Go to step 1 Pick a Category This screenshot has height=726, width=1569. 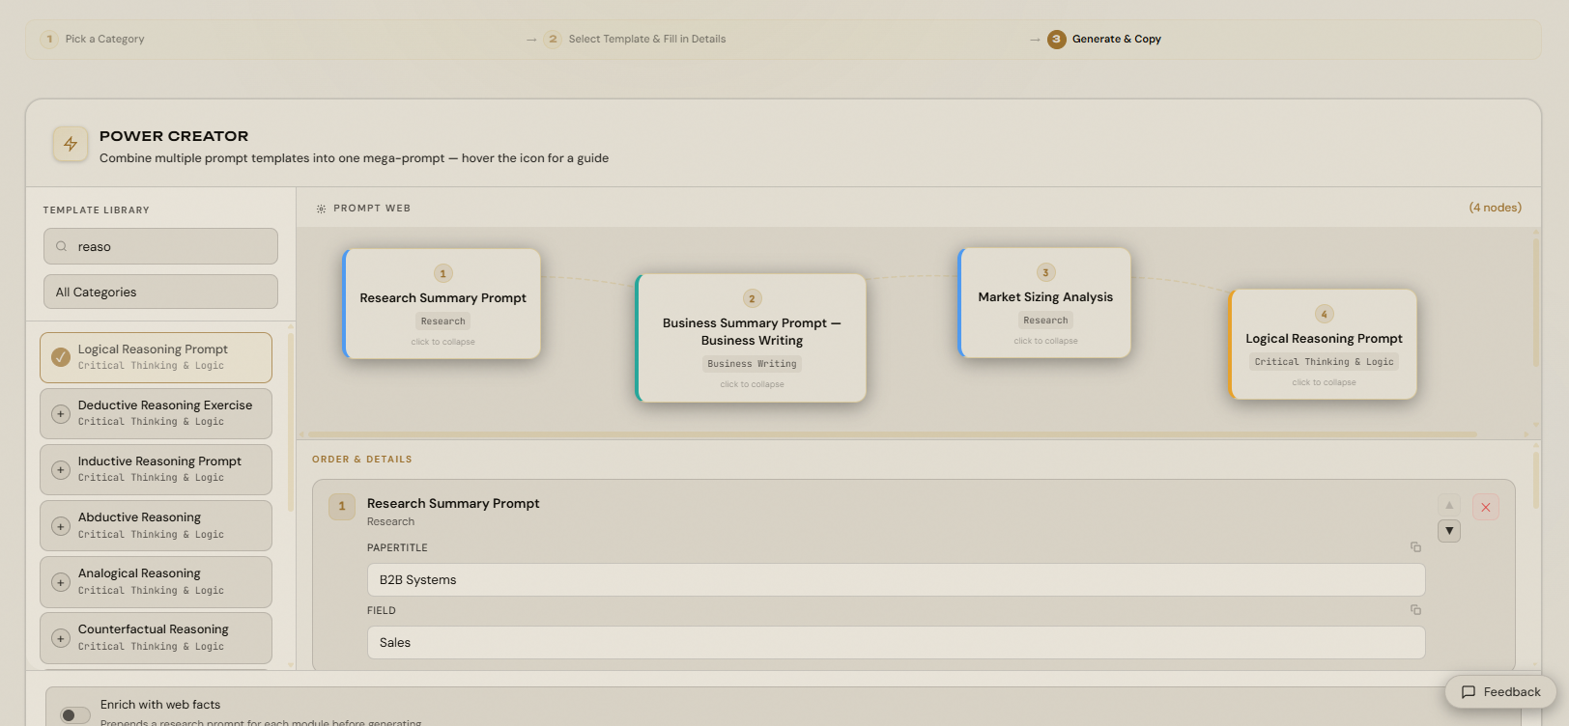[93, 39]
